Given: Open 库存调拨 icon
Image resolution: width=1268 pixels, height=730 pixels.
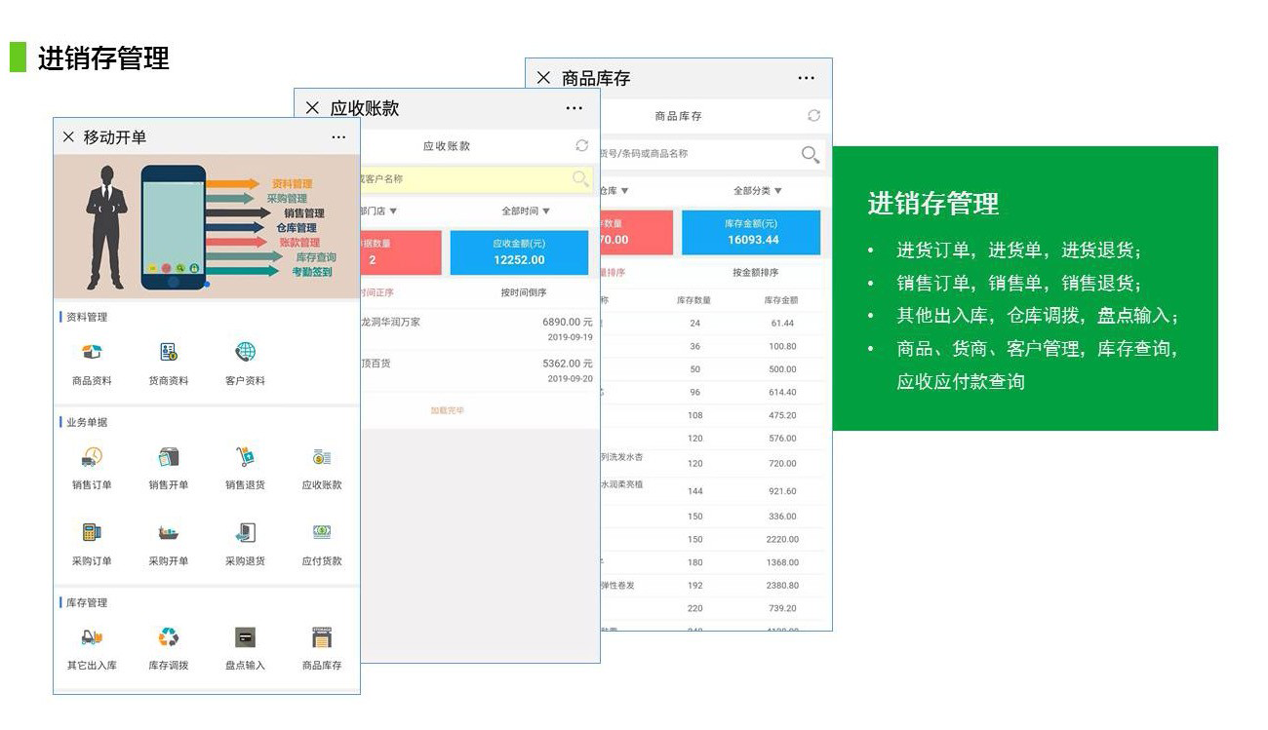Looking at the screenshot, I should 169,637.
